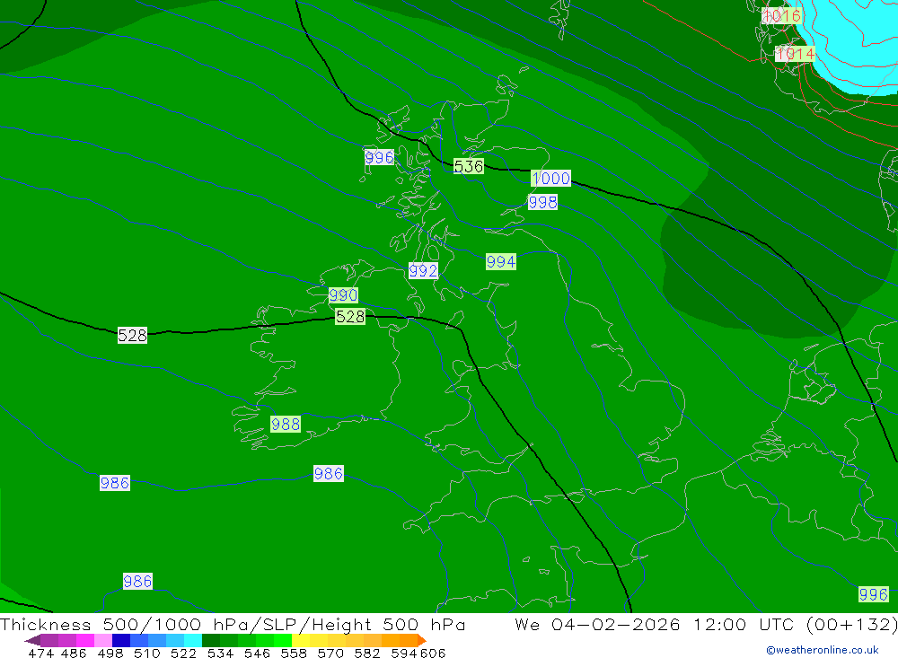
Task: Click the legend value 582
Action: point(366,653)
